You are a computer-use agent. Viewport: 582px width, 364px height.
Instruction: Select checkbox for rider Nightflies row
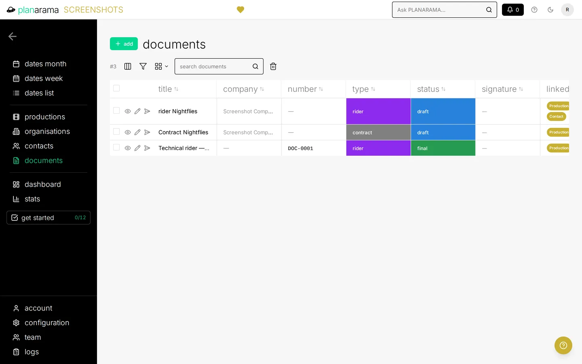coord(116,110)
